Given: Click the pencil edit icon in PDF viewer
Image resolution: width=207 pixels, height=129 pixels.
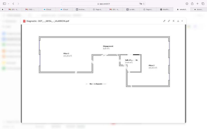Looking at the screenshot, I should point(164,21).
